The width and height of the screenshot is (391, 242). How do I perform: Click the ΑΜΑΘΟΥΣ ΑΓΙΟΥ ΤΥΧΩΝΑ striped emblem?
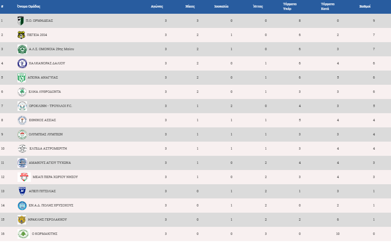pyautogui.click(x=22, y=163)
